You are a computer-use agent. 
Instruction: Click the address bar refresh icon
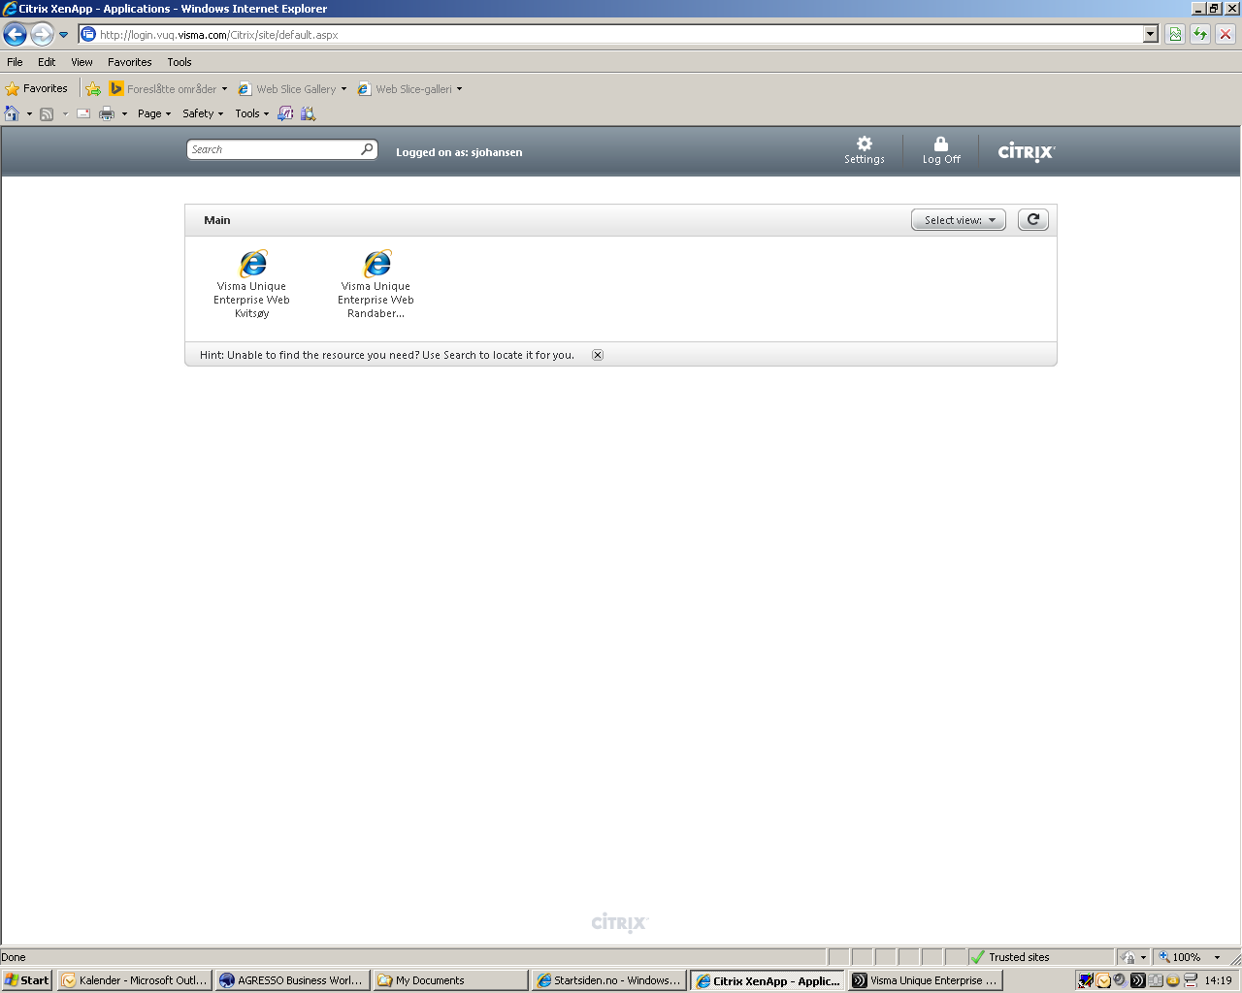pyautogui.click(x=1200, y=34)
